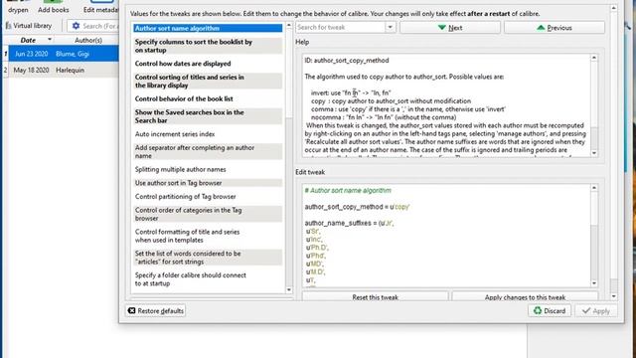Image resolution: width=636 pixels, height=358 pixels.
Task: Sort by the Date column header
Action: pyautogui.click(x=28, y=40)
